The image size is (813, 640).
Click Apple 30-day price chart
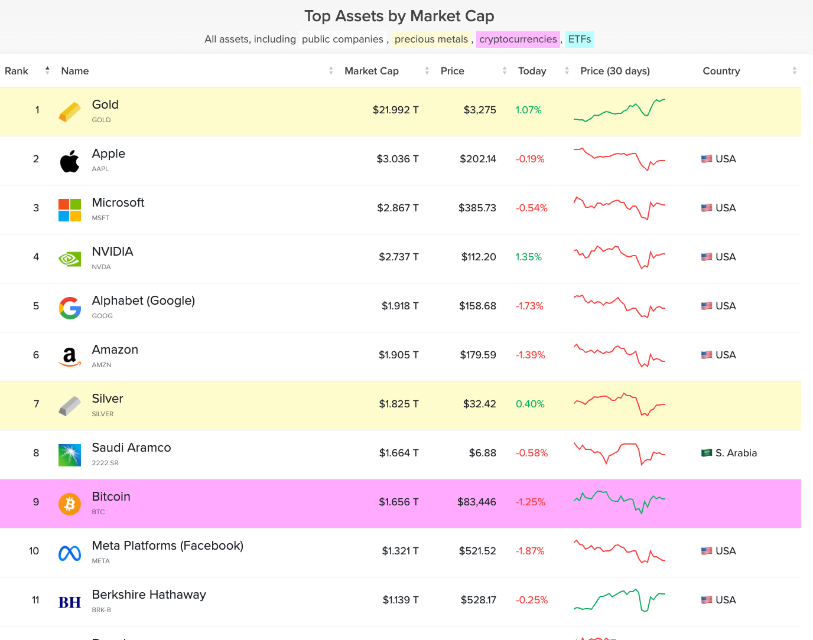[619, 159]
